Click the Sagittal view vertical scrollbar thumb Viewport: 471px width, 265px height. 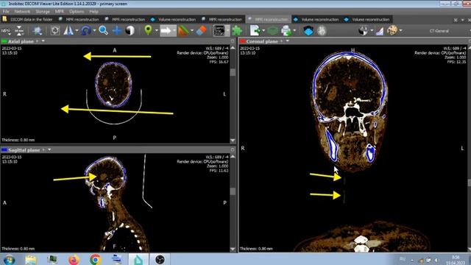point(233,191)
